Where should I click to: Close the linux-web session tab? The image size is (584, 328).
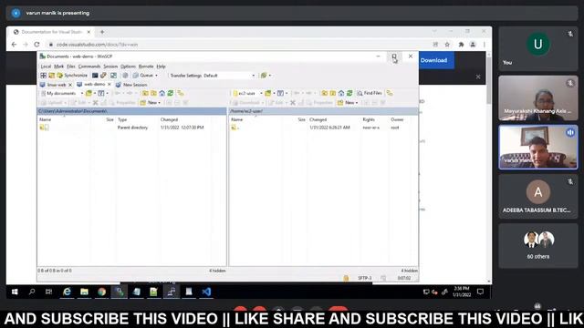click(70, 85)
